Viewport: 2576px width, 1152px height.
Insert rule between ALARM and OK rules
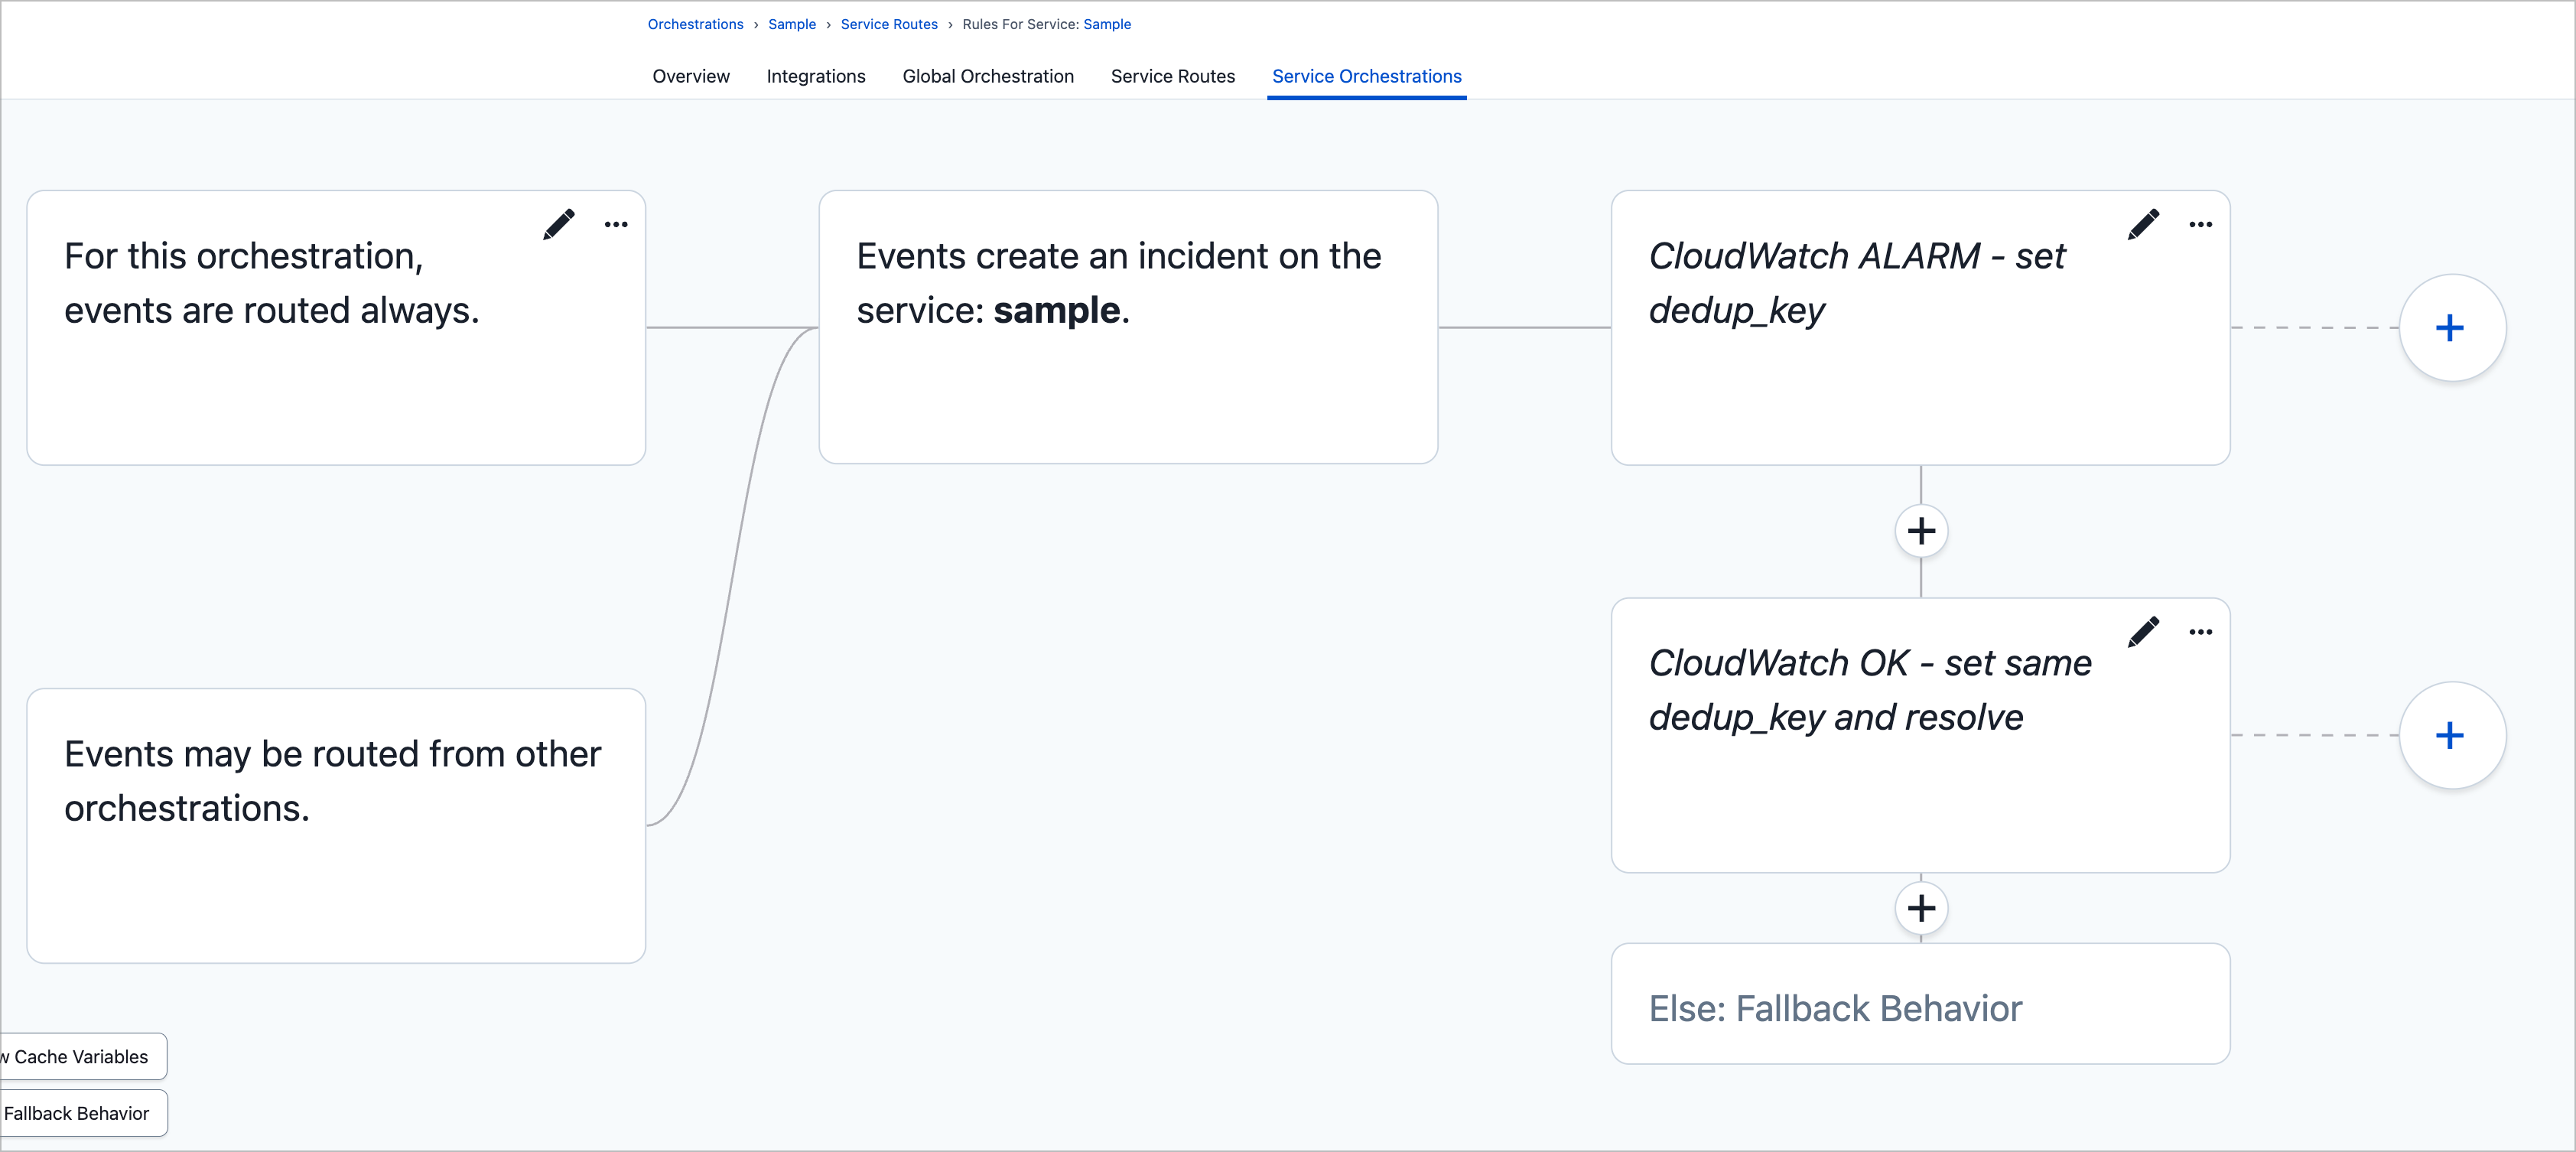(1921, 531)
